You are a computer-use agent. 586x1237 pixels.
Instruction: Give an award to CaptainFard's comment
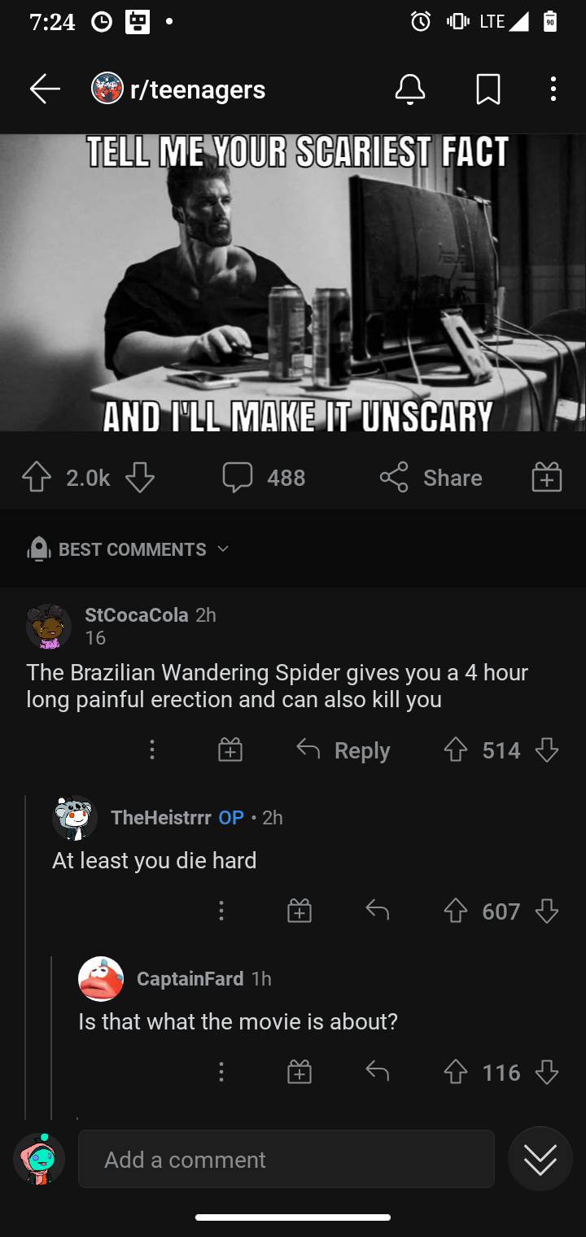pos(299,1072)
